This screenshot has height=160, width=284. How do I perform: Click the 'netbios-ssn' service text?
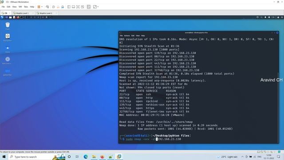pyautogui.click(x=155, y=105)
